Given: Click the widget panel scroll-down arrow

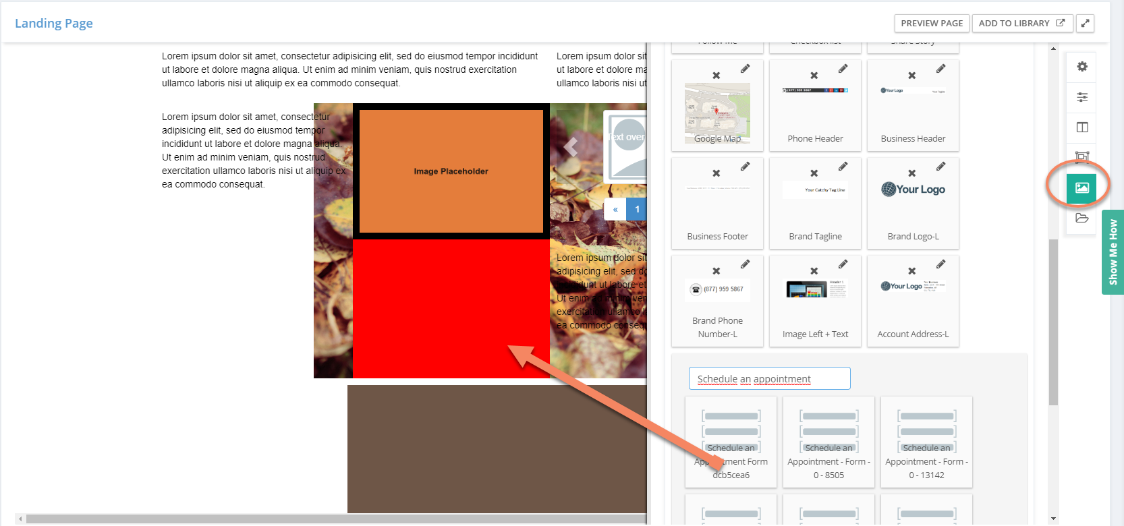Looking at the screenshot, I should 1053,519.
